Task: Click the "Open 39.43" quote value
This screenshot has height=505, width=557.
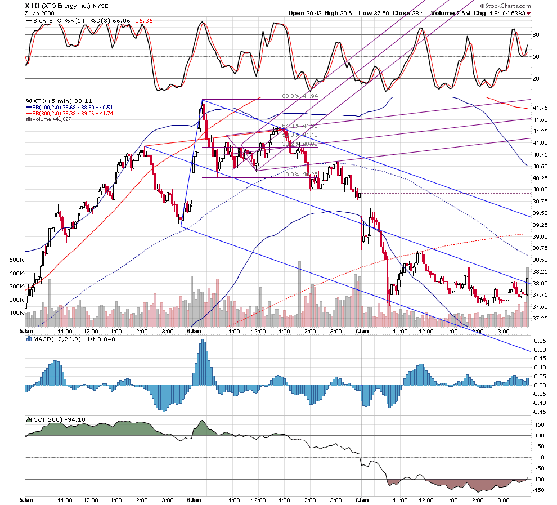Action: click(305, 13)
